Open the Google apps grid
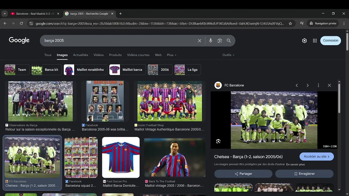Image resolution: width=349 pixels, height=196 pixels. (315, 41)
